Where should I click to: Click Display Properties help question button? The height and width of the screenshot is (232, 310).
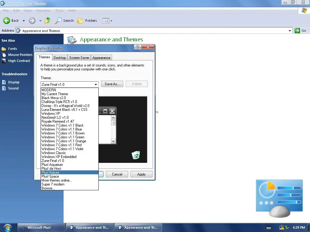[x=138, y=47]
